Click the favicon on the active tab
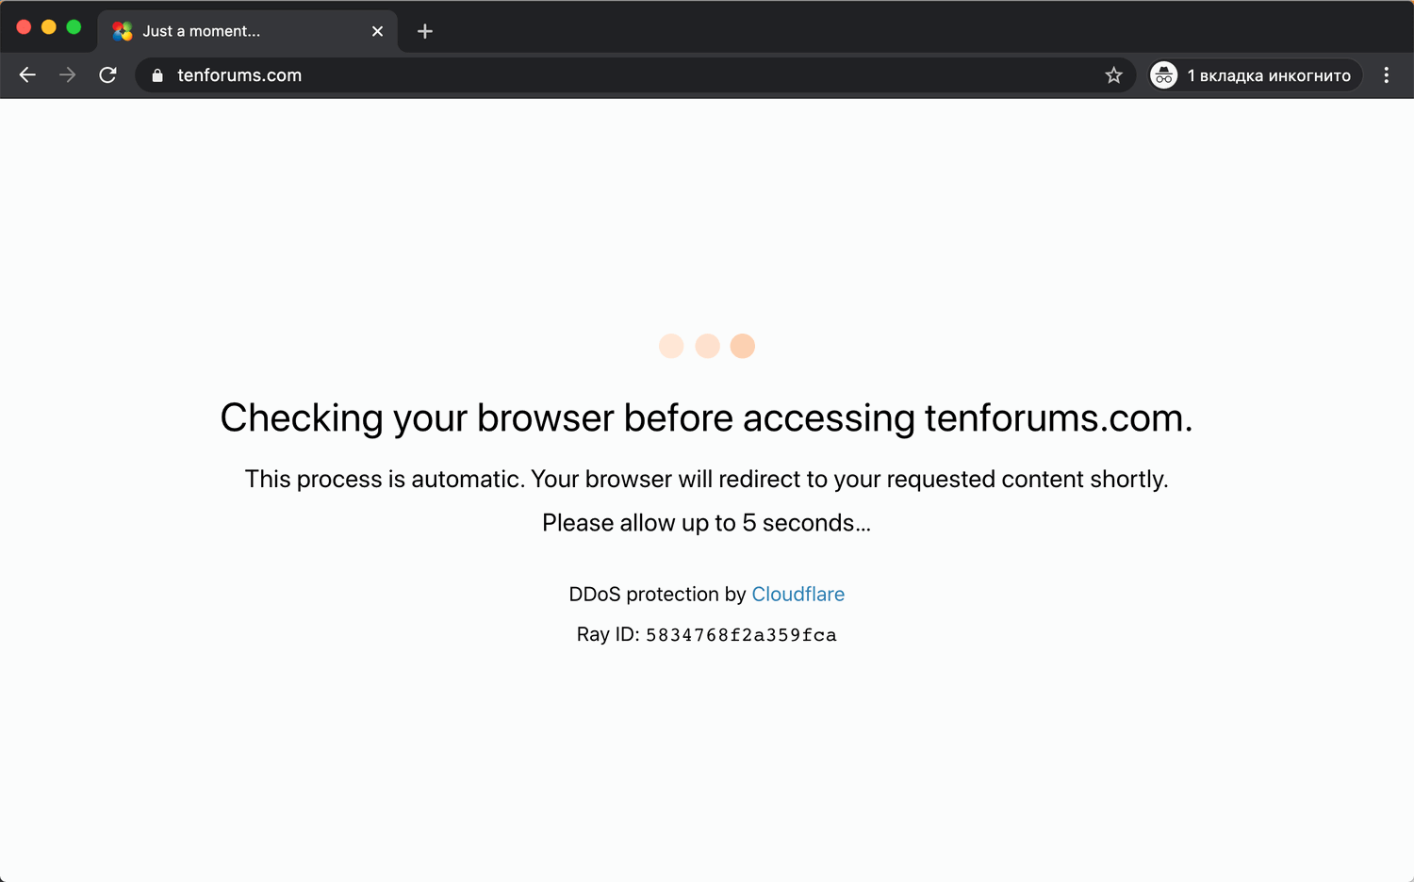This screenshot has height=882, width=1414. (x=122, y=30)
